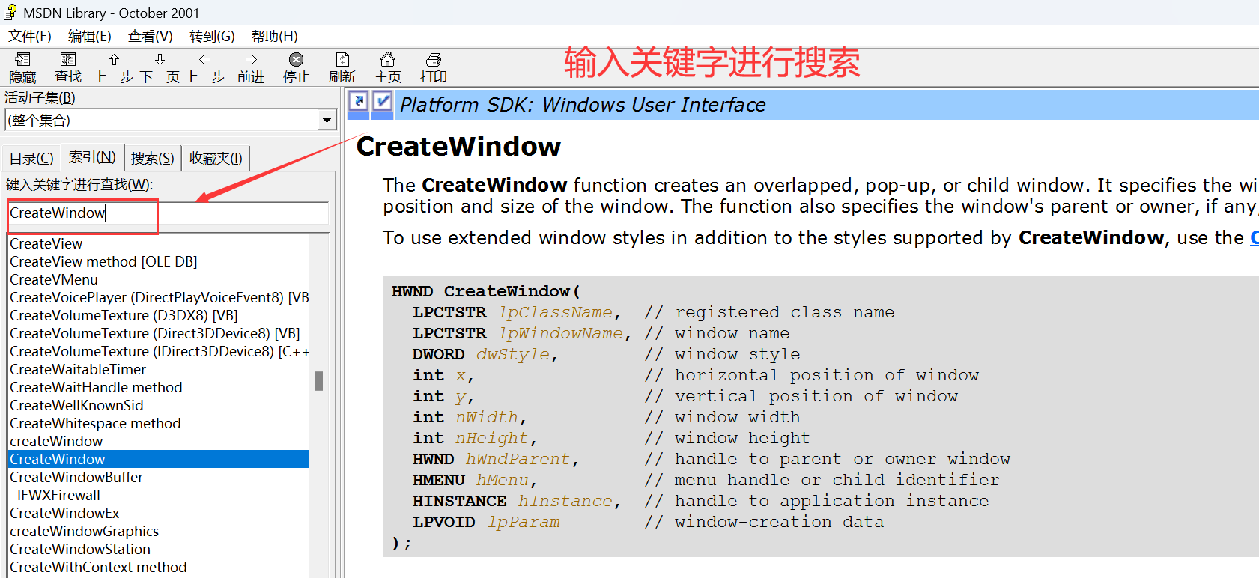Click the 刷新 (Refresh) toolbar icon
The image size is (1259, 578).
pyautogui.click(x=342, y=60)
